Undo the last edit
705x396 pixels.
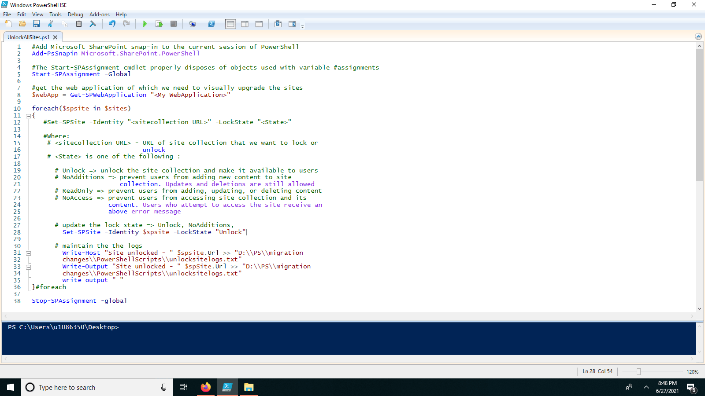tap(111, 24)
